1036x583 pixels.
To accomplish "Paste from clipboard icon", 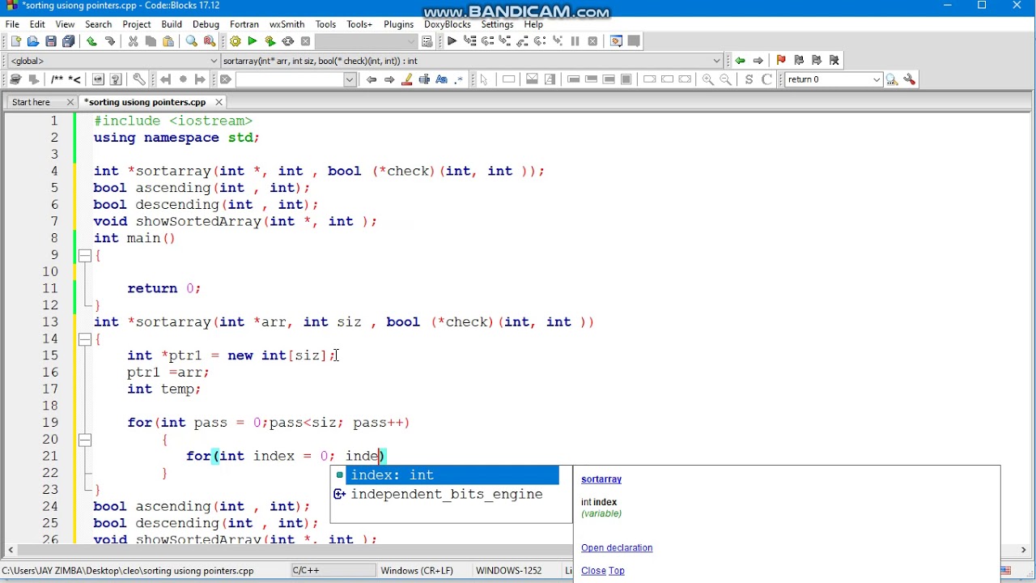I will [x=169, y=41].
